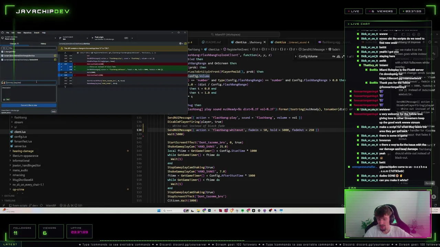This screenshot has height=247, width=440.
Task: Open the File menu in GitHub Desktop
Action: 8,33
